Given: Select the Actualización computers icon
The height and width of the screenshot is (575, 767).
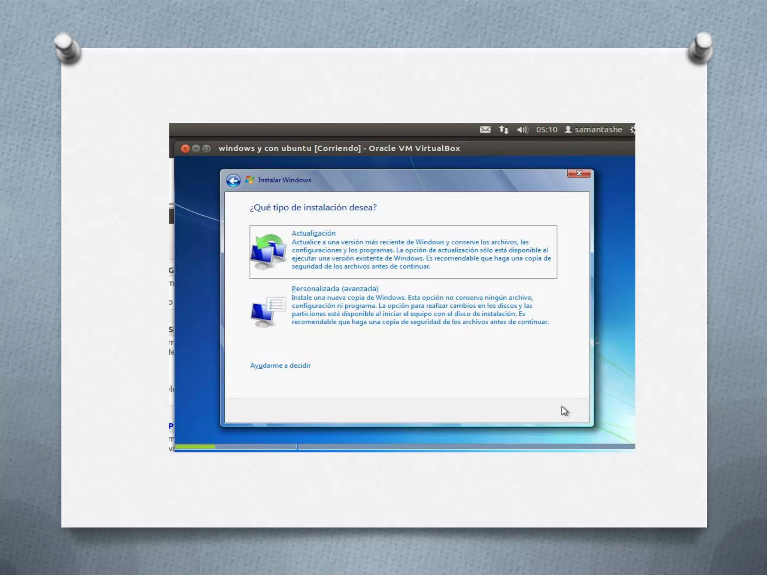Looking at the screenshot, I should (x=269, y=252).
